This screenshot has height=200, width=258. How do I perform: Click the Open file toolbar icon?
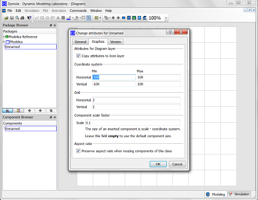coord(7,18)
